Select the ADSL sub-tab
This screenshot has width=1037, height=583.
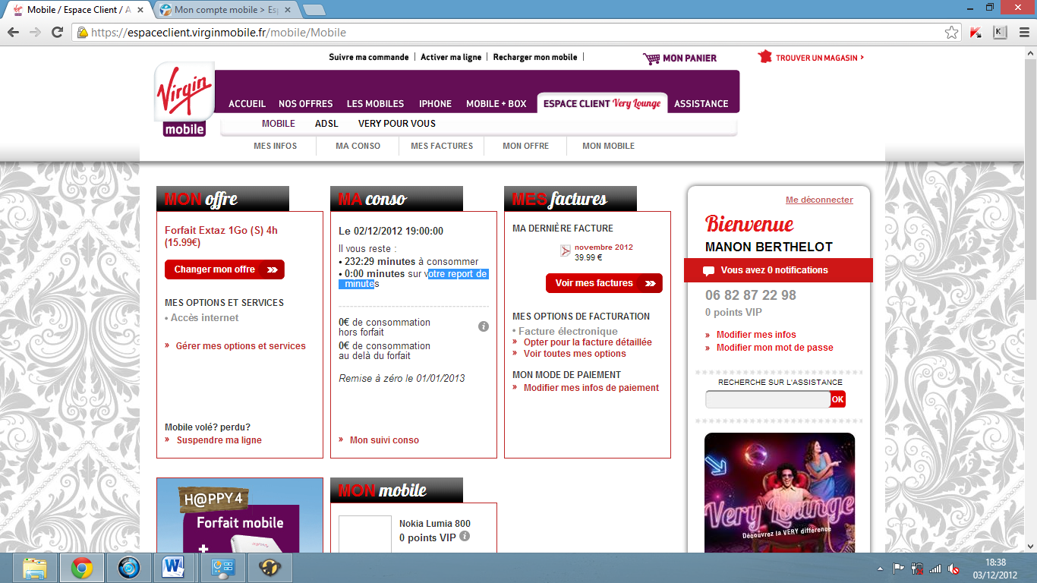(326, 124)
